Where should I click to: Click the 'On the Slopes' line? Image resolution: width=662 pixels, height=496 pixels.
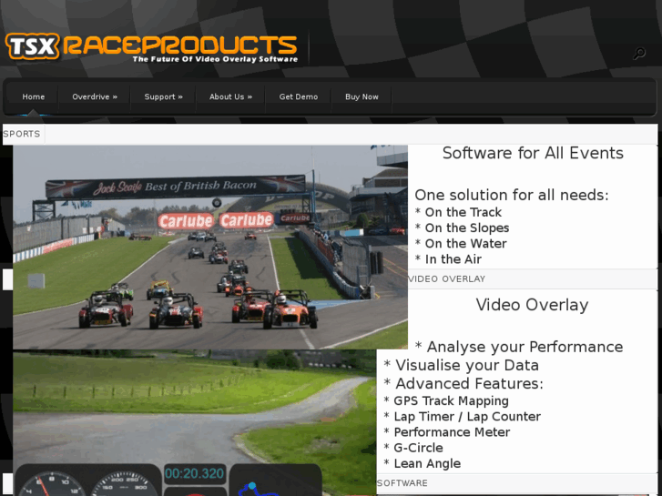[x=462, y=228]
